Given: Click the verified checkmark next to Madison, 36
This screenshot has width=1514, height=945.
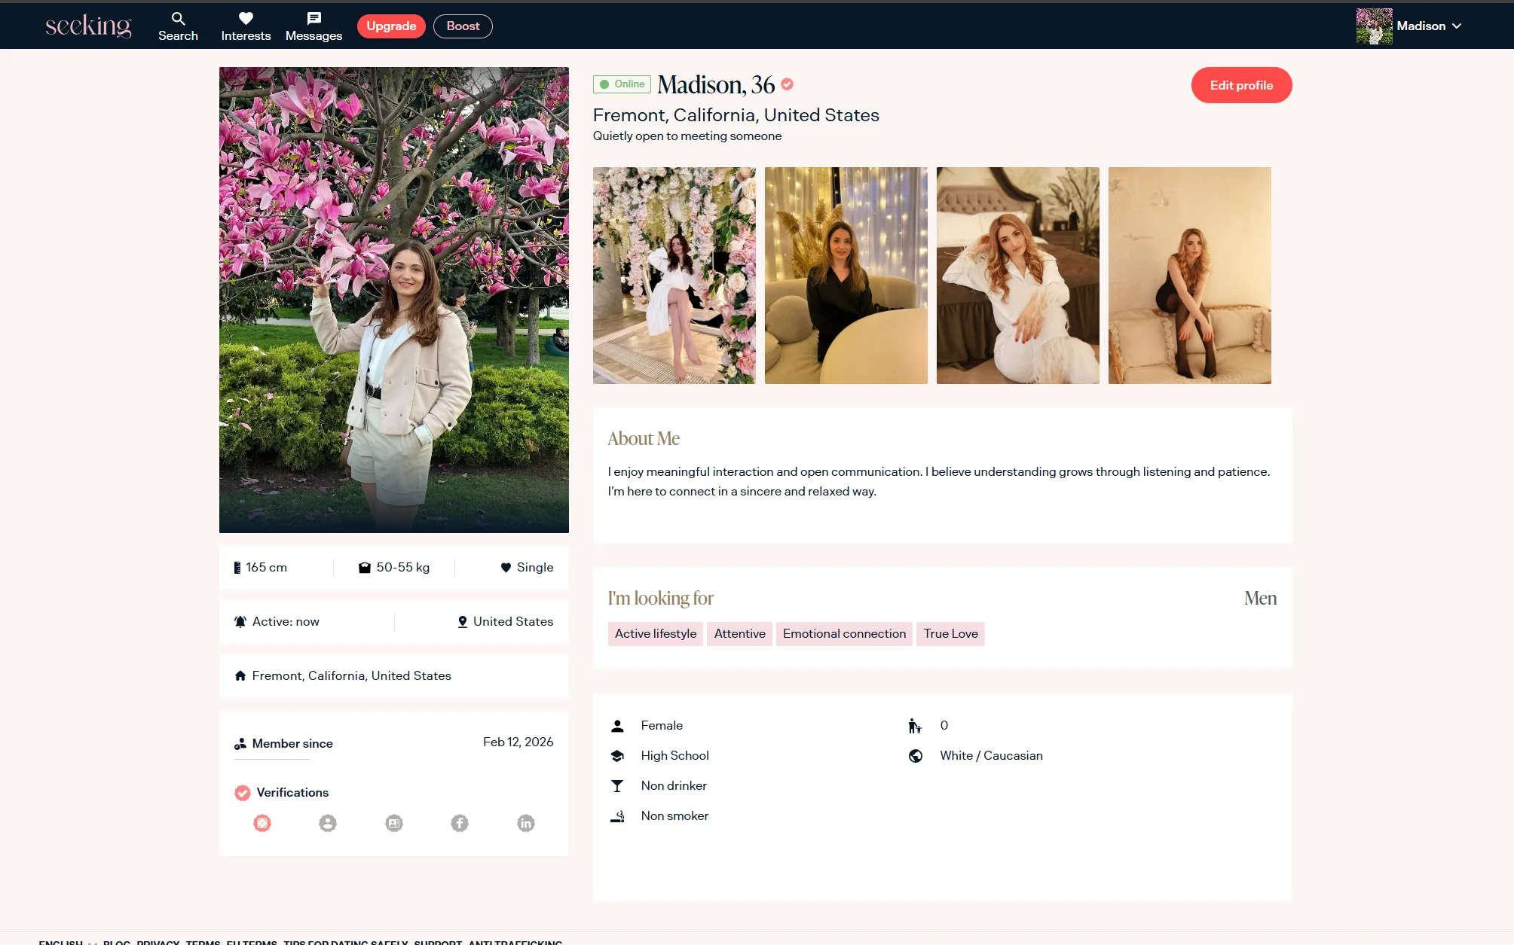Looking at the screenshot, I should (787, 84).
